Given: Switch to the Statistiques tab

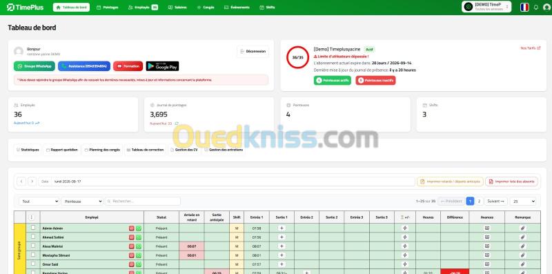Looking at the screenshot, I should (x=28, y=150).
